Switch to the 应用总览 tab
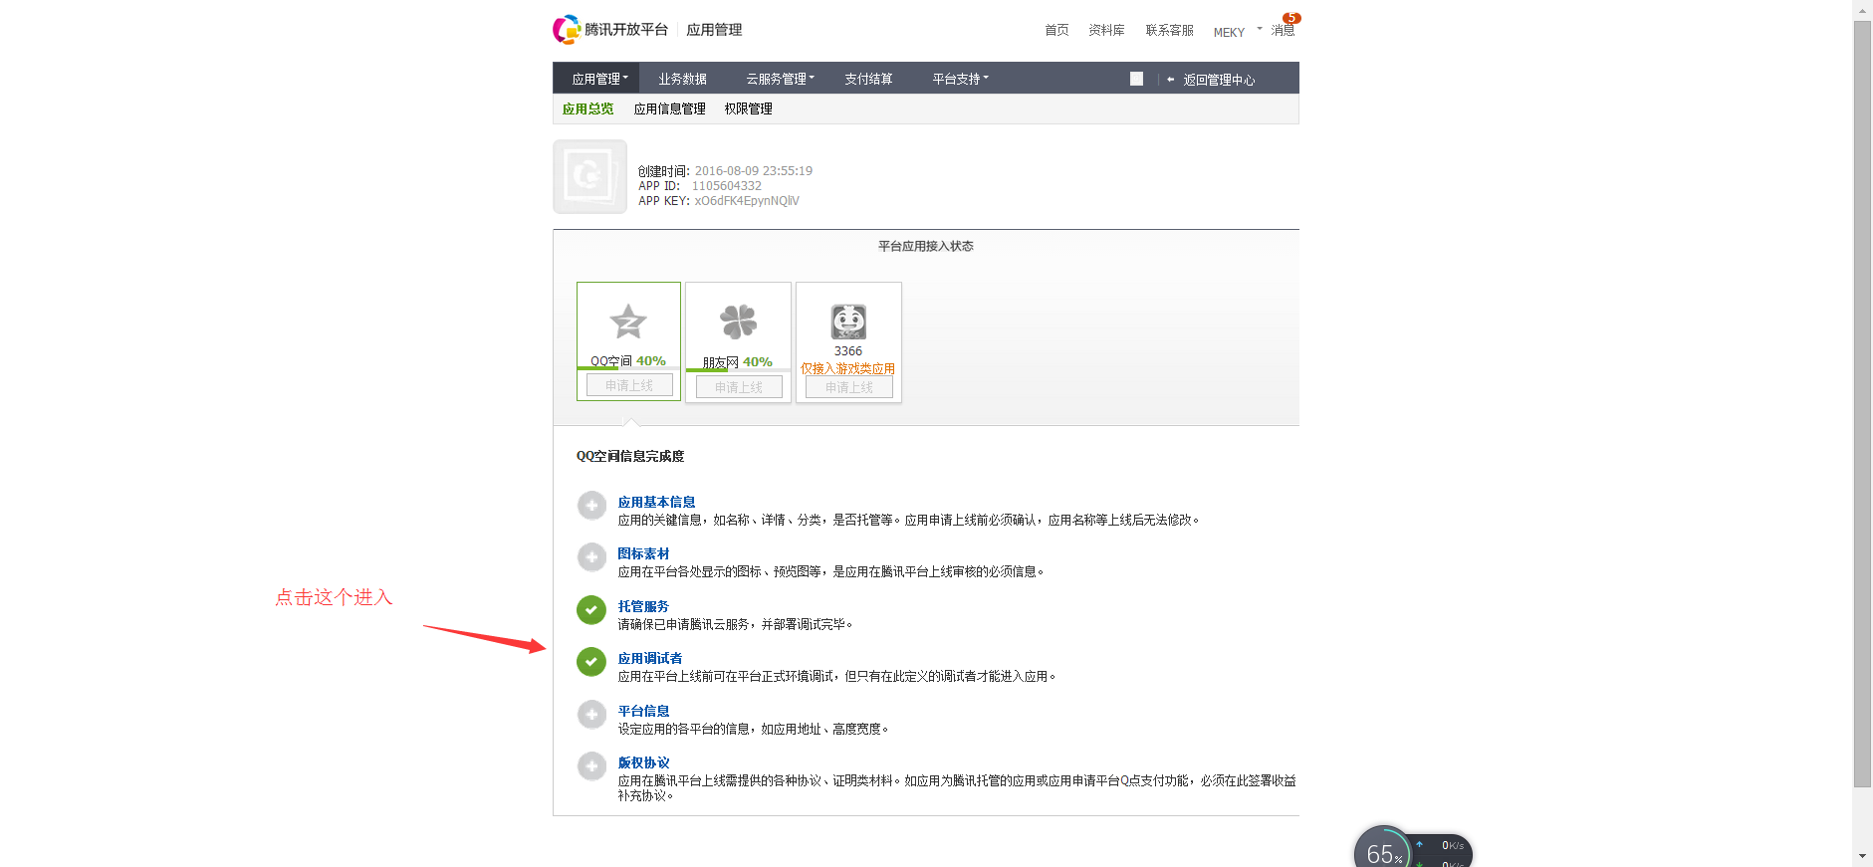Screen dimensions: 1873x867 tap(587, 108)
